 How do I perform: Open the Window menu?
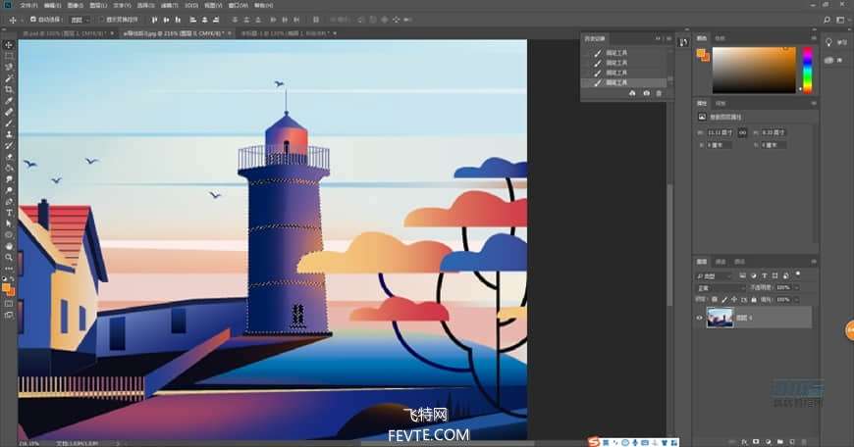click(238, 6)
